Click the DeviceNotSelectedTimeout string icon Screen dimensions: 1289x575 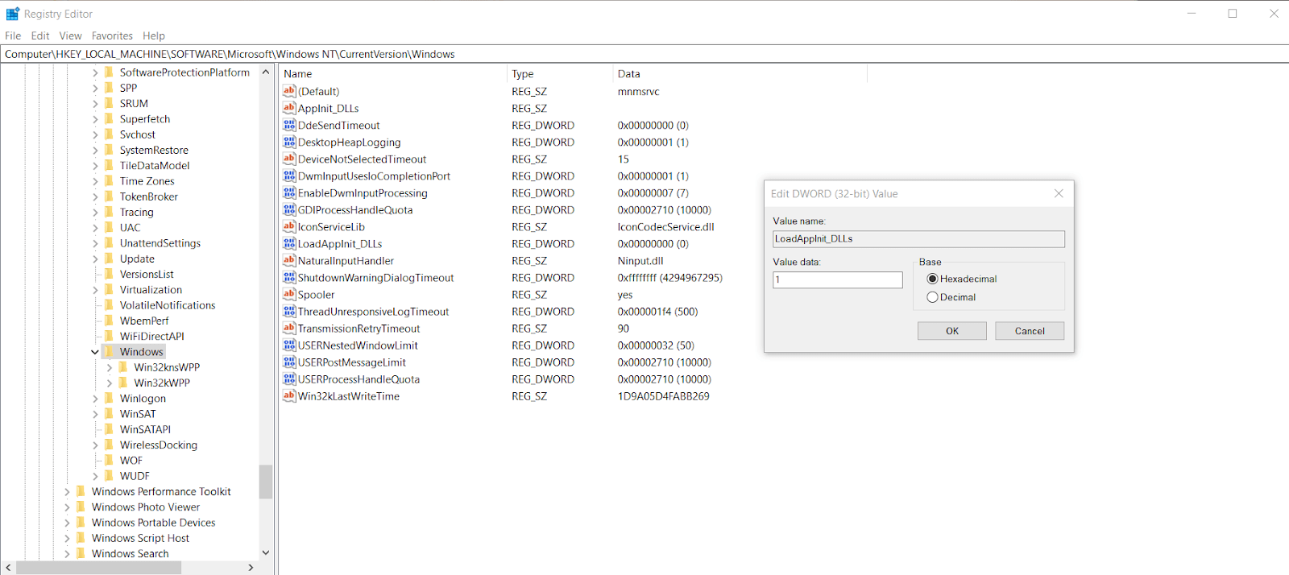pos(289,159)
